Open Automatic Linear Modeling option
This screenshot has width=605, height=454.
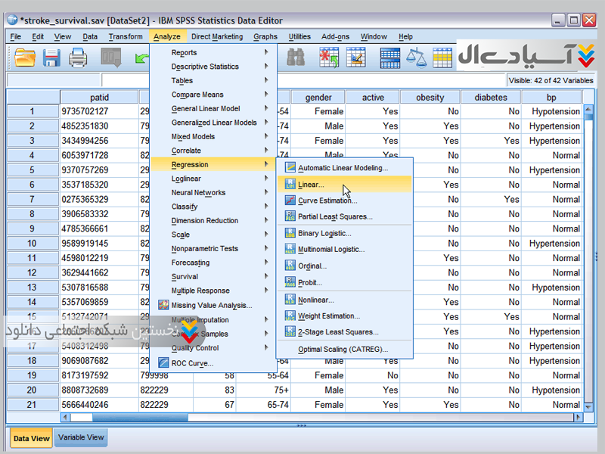(343, 168)
